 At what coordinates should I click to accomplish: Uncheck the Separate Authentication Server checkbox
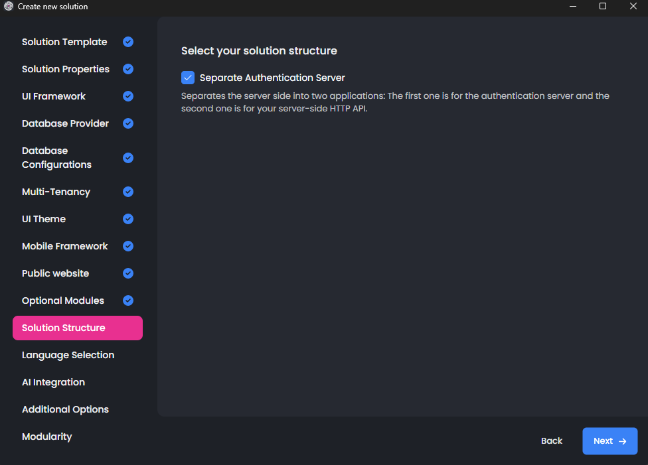pos(188,78)
